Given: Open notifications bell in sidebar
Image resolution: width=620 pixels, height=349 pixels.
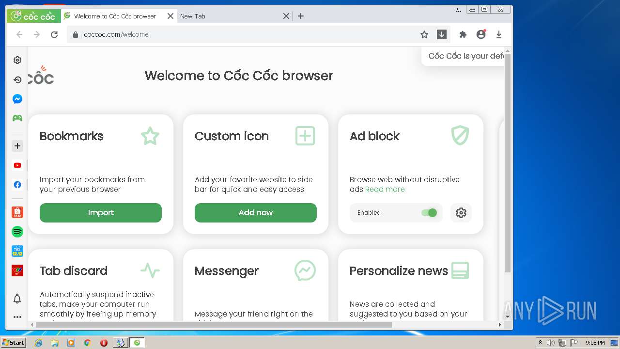Looking at the screenshot, I should (17, 299).
